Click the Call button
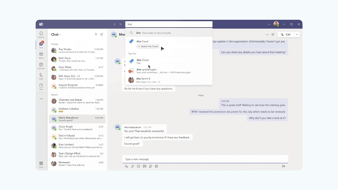Screen dimensions: 338x190 tap(286, 34)
